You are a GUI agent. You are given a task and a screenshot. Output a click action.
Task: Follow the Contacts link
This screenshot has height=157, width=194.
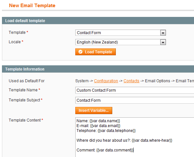[x=131, y=81]
